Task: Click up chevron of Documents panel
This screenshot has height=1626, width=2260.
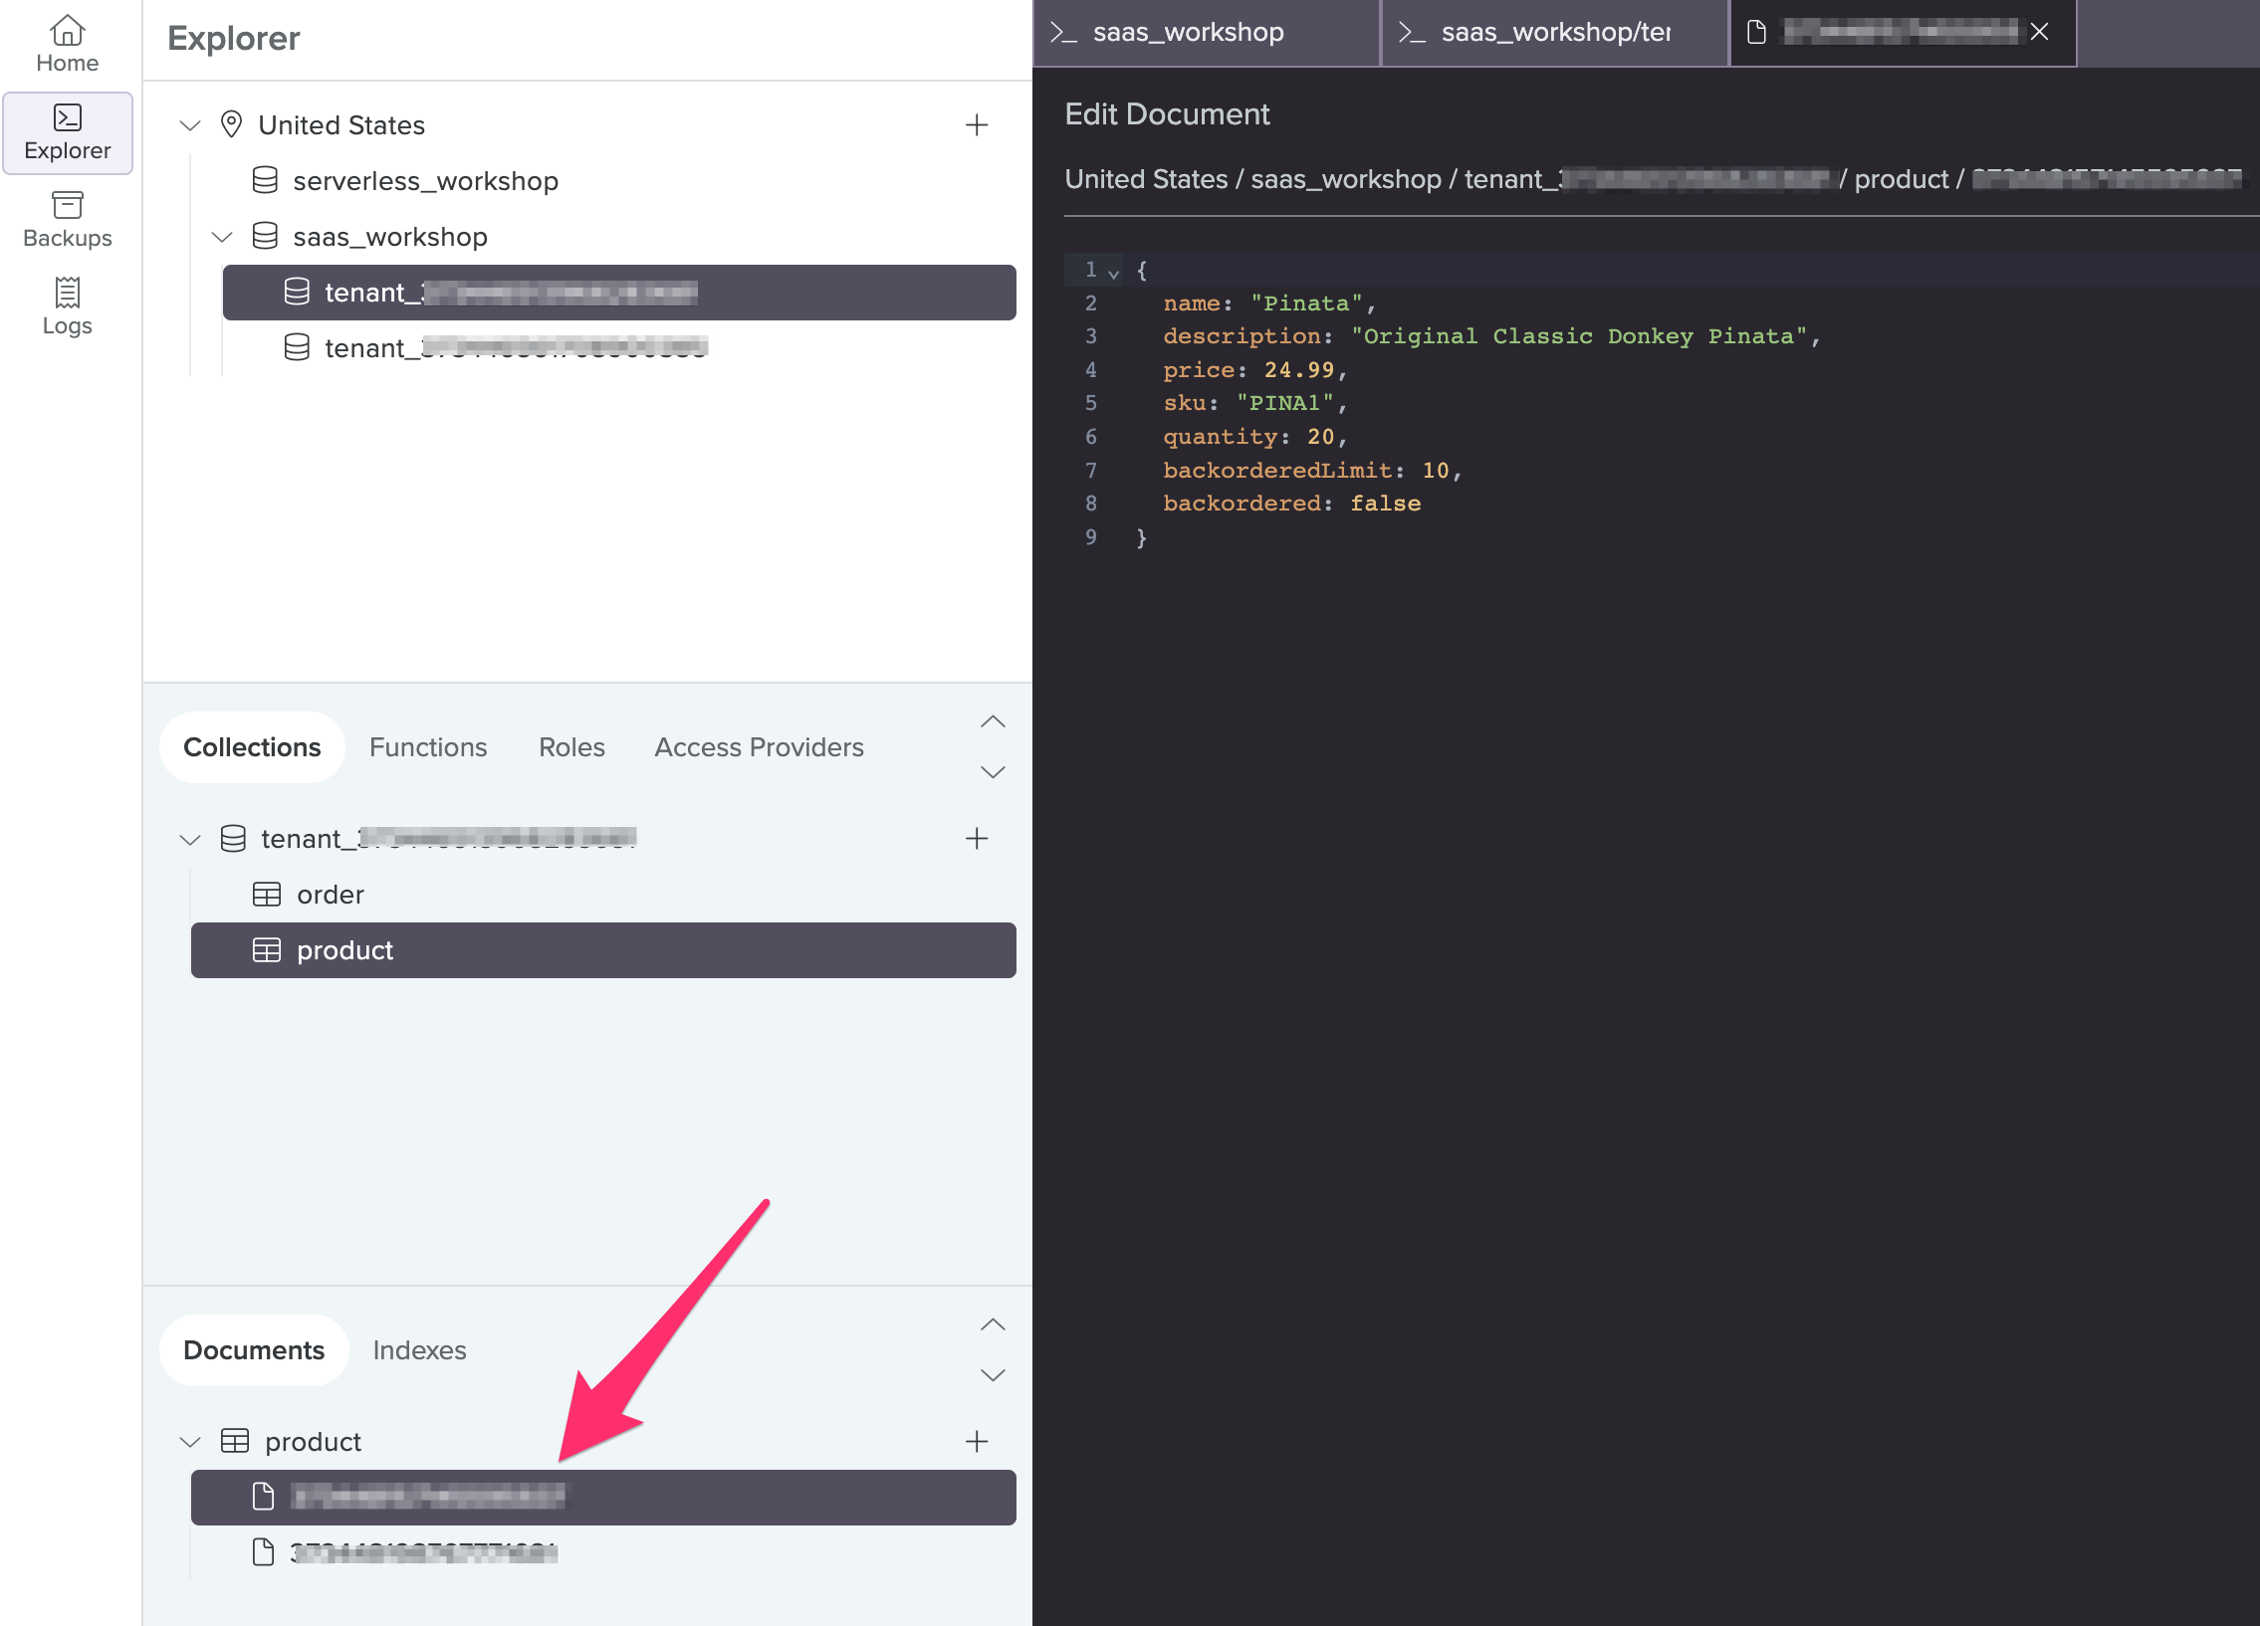Action: [x=993, y=1324]
